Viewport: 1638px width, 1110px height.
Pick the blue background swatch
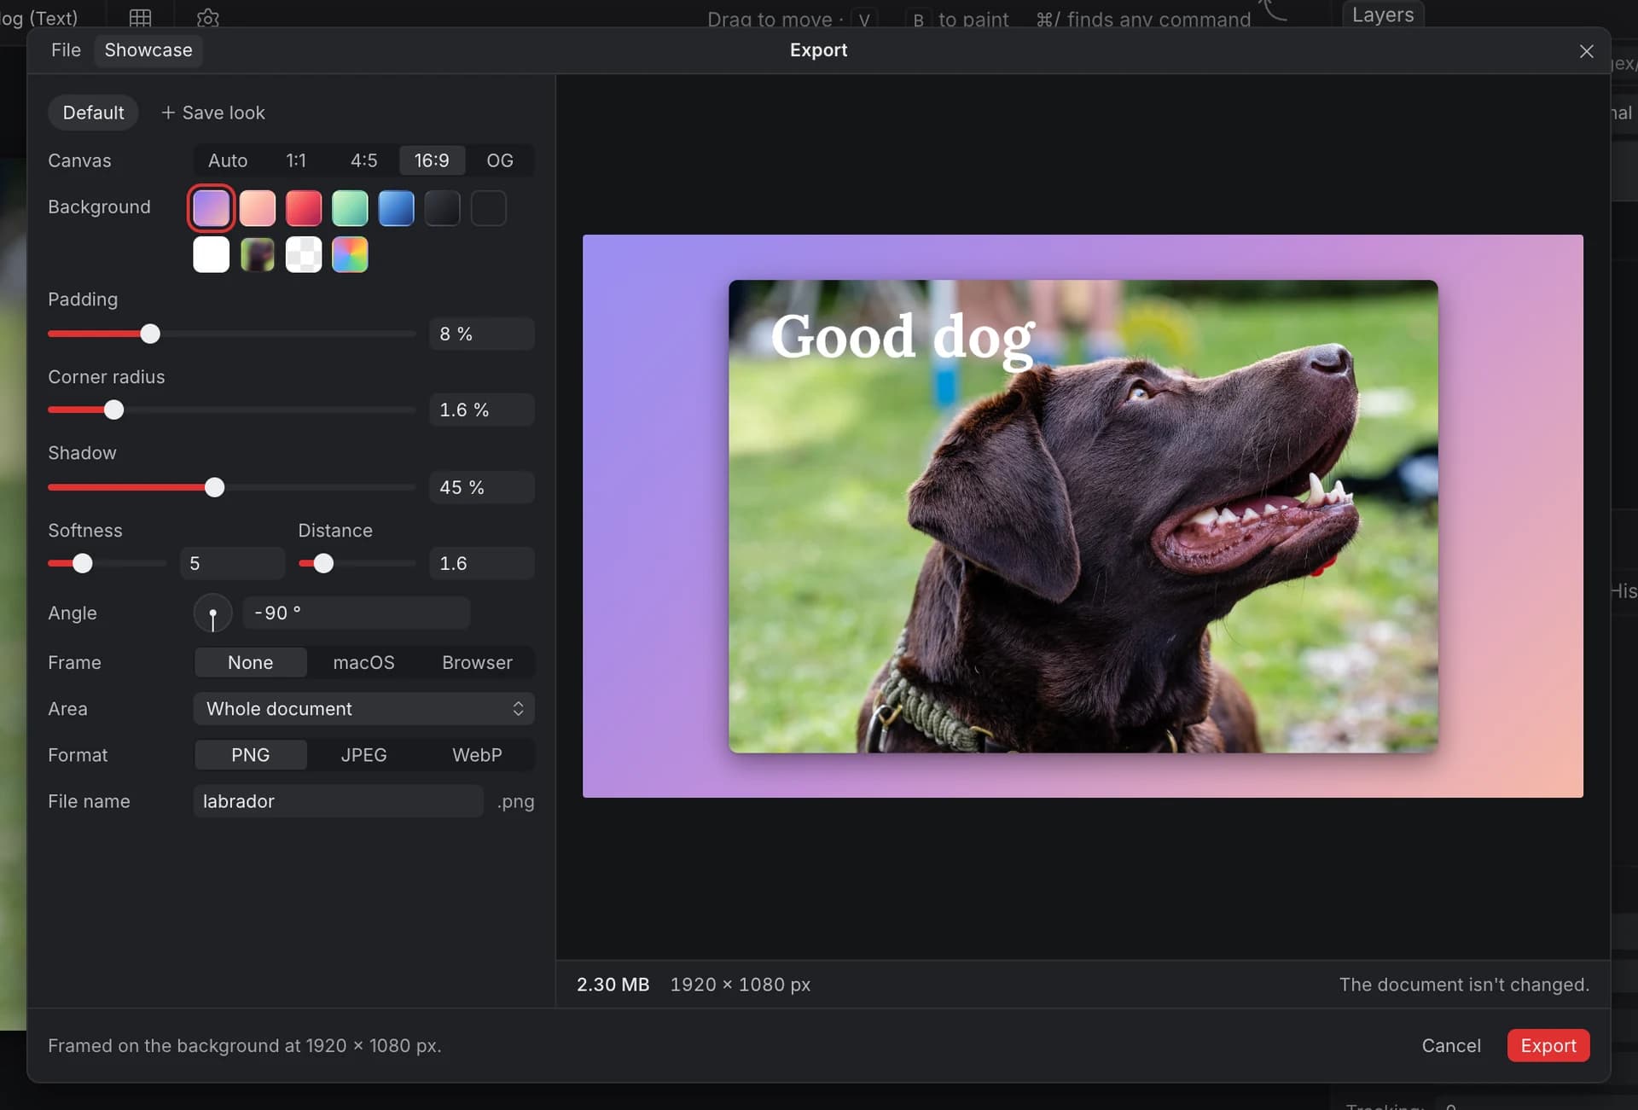(396, 208)
